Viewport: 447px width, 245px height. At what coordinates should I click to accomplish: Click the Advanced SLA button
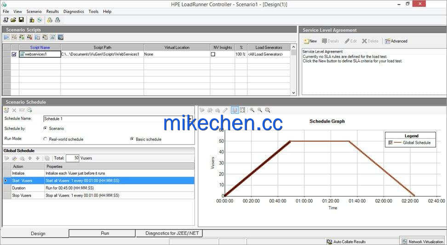click(396, 41)
